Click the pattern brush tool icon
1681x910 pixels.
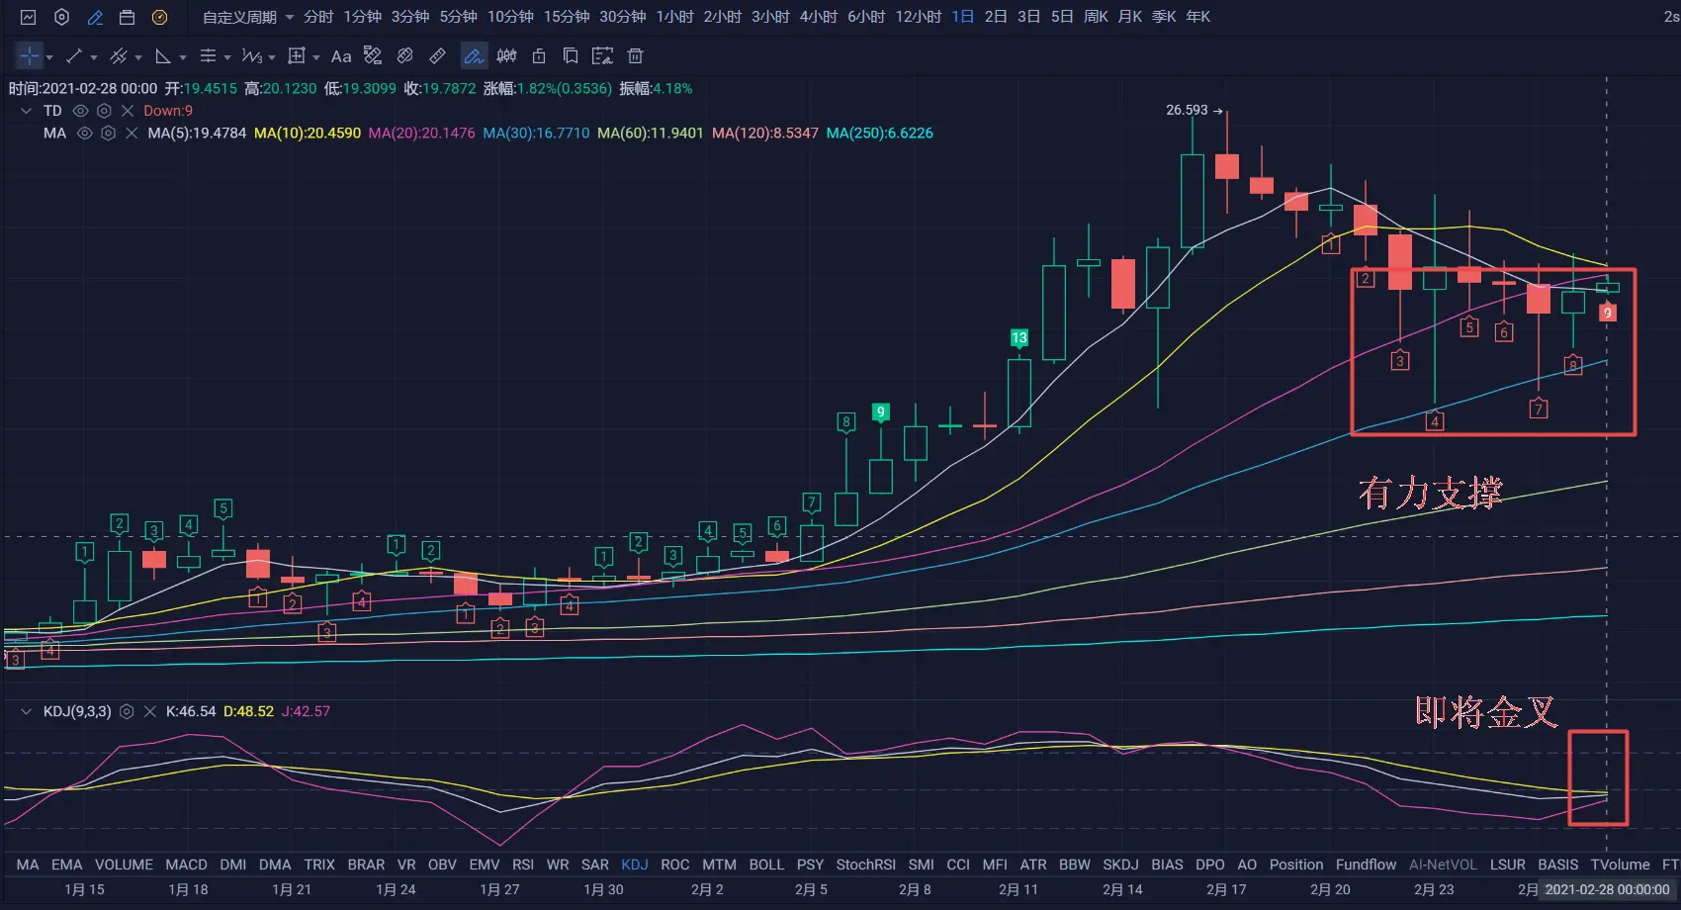(373, 55)
